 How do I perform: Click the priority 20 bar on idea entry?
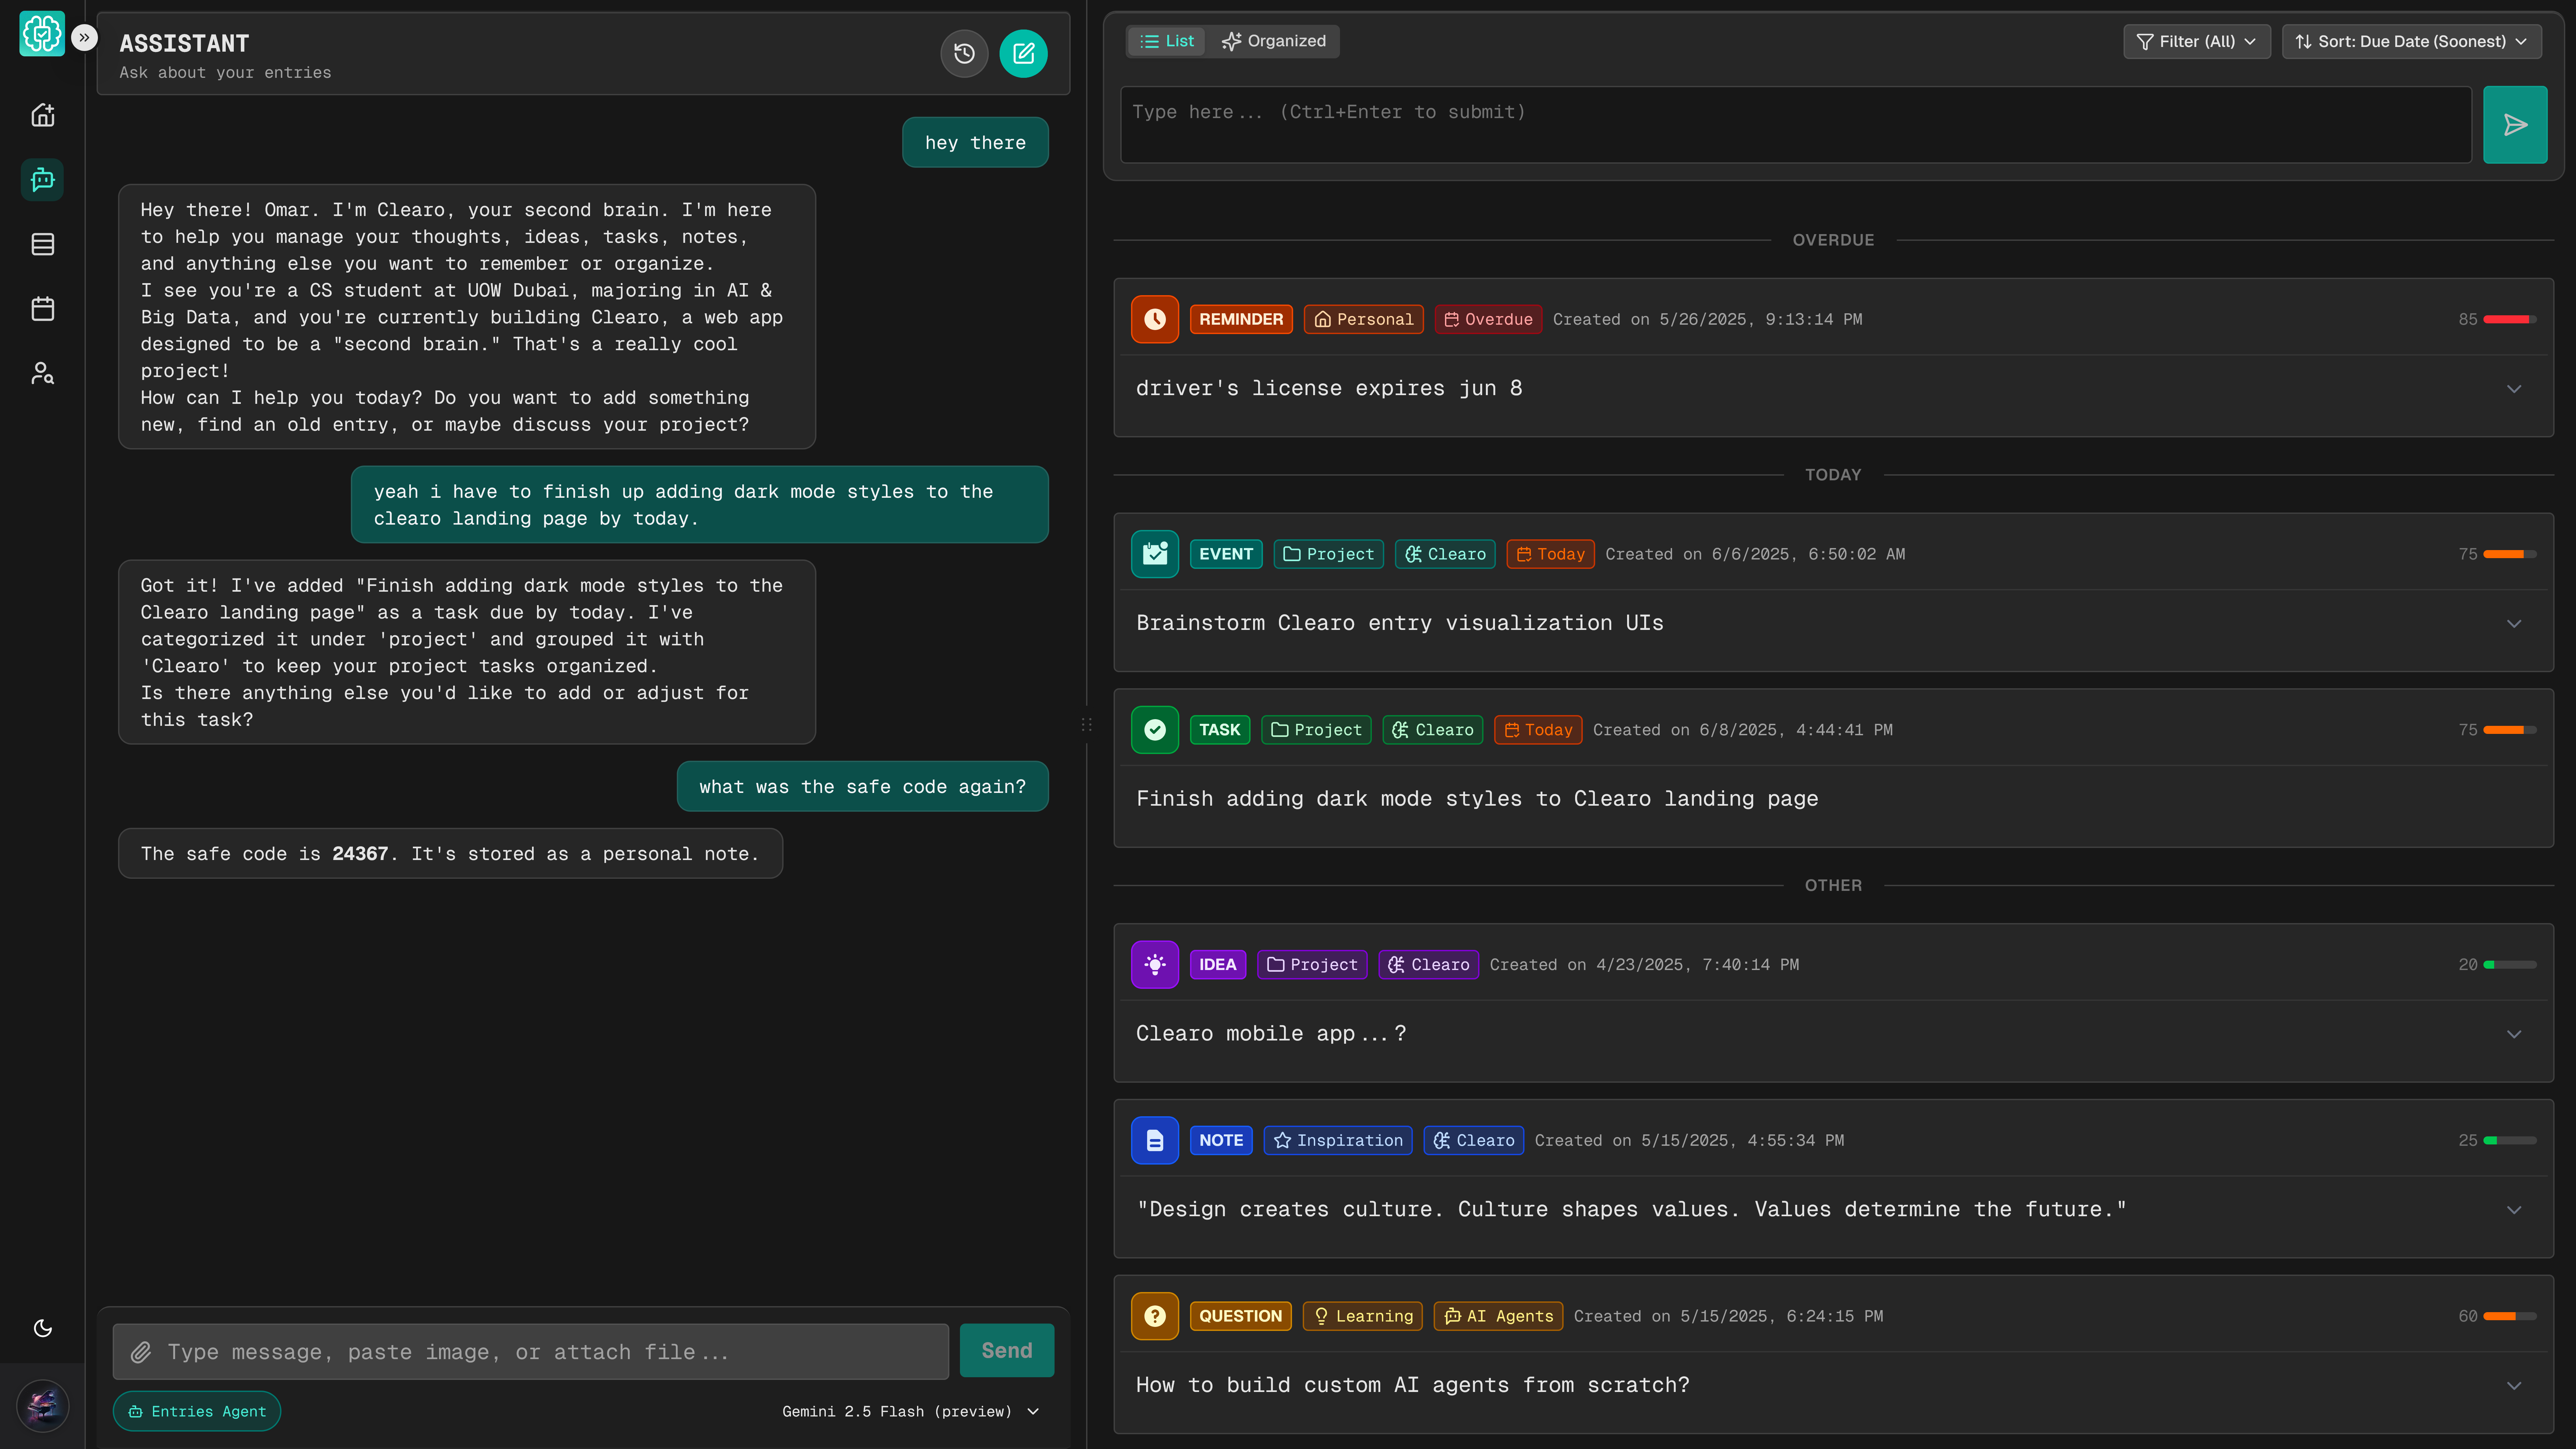(x=2510, y=965)
